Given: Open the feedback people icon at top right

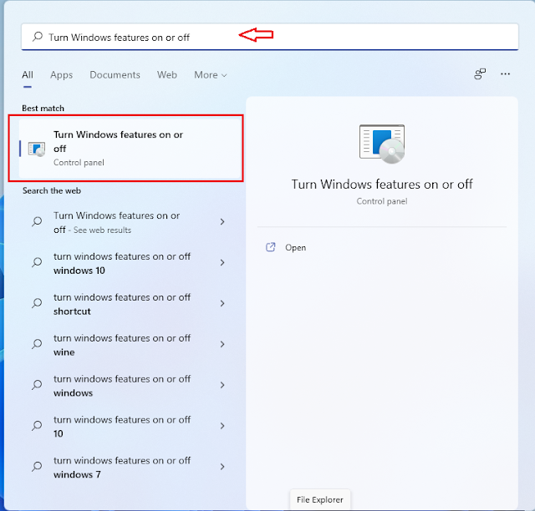Looking at the screenshot, I should click(x=480, y=73).
